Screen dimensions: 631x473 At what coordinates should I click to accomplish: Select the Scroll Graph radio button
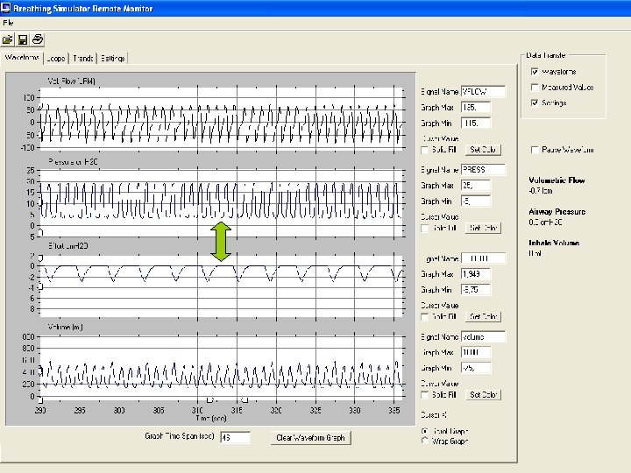click(x=425, y=431)
